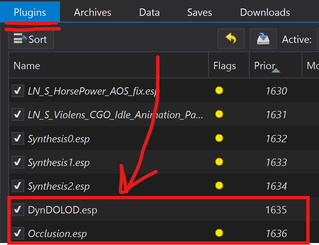Toggle the Synthesis2.esp checkbox
This screenshot has height=245, width=319.
click(x=18, y=186)
